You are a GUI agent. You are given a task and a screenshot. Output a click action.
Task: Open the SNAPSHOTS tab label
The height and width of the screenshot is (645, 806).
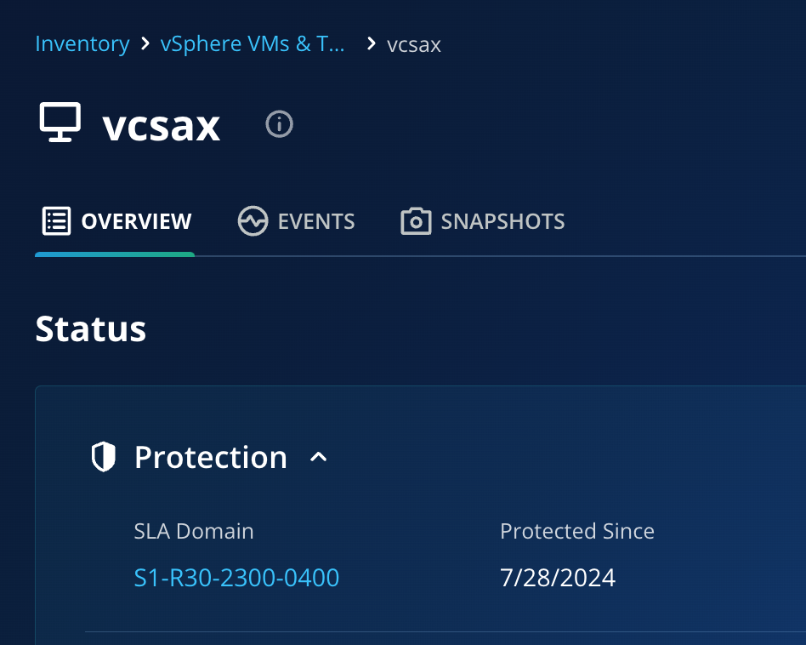(502, 222)
